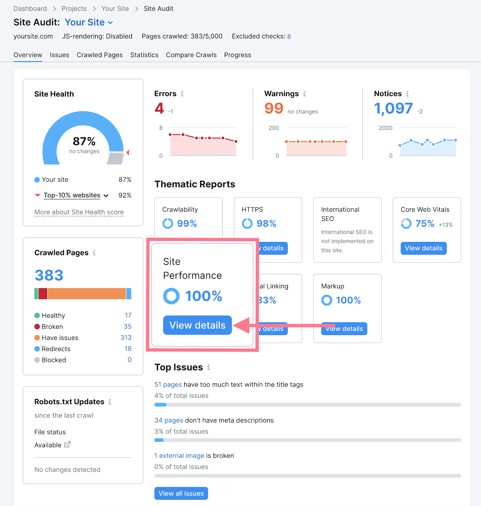
Task: Click the orange segment of crawled pages bar
Action: pos(87,294)
